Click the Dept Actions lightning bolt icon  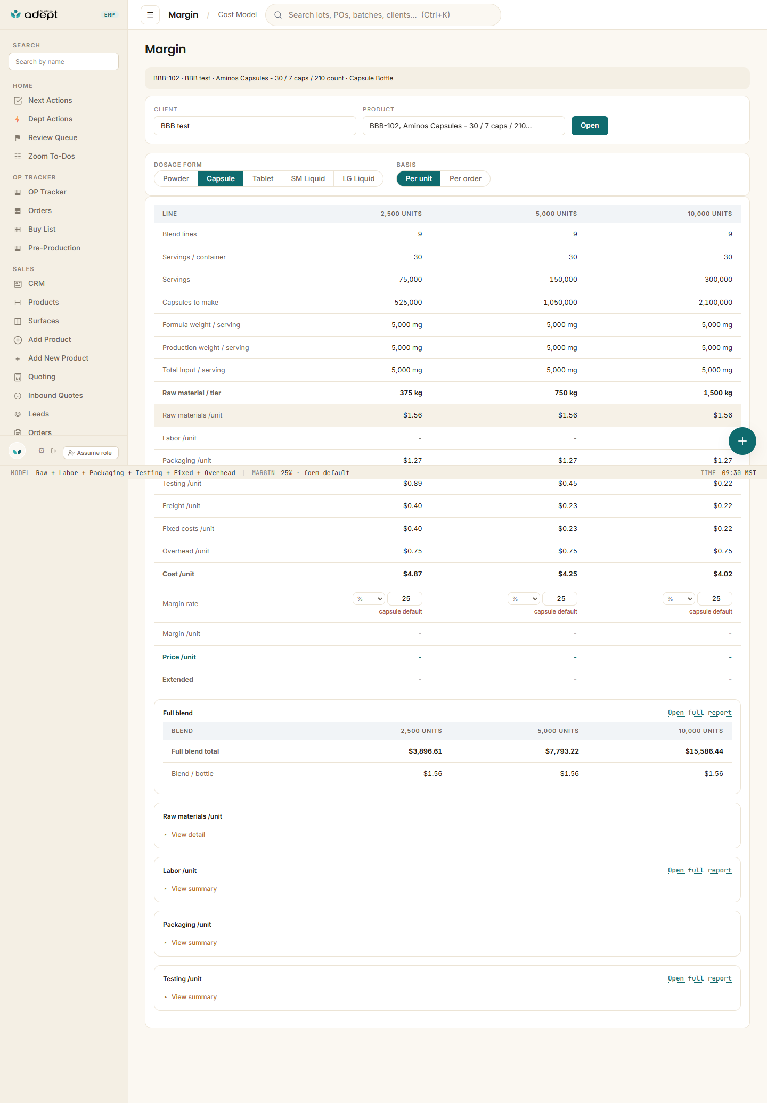click(18, 119)
